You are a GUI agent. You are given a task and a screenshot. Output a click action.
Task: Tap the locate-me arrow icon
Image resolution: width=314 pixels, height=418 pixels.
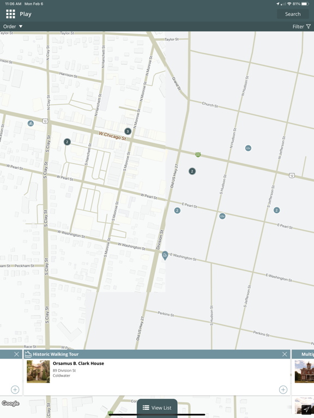pyautogui.click(x=306, y=409)
